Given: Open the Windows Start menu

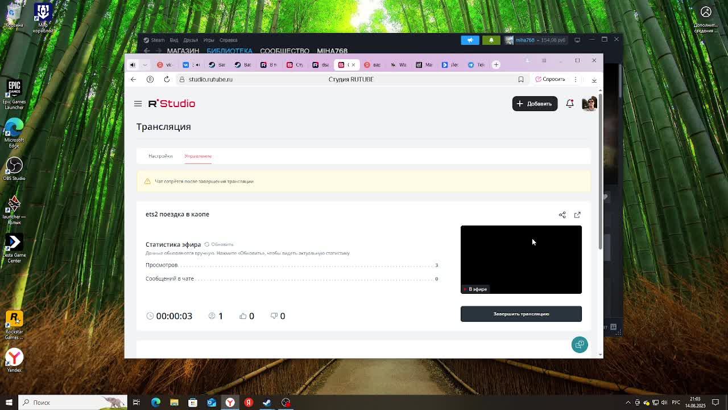Looking at the screenshot, I should click(x=9, y=403).
